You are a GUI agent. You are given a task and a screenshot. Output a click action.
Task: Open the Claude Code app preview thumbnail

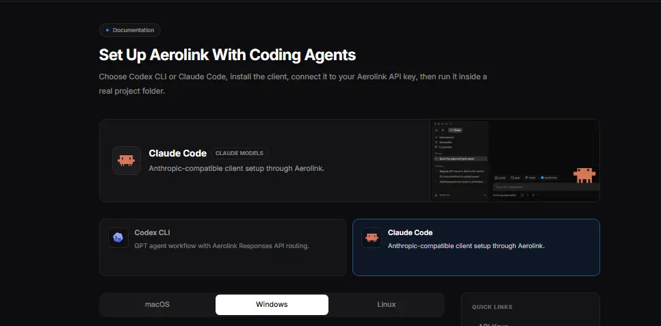click(515, 161)
